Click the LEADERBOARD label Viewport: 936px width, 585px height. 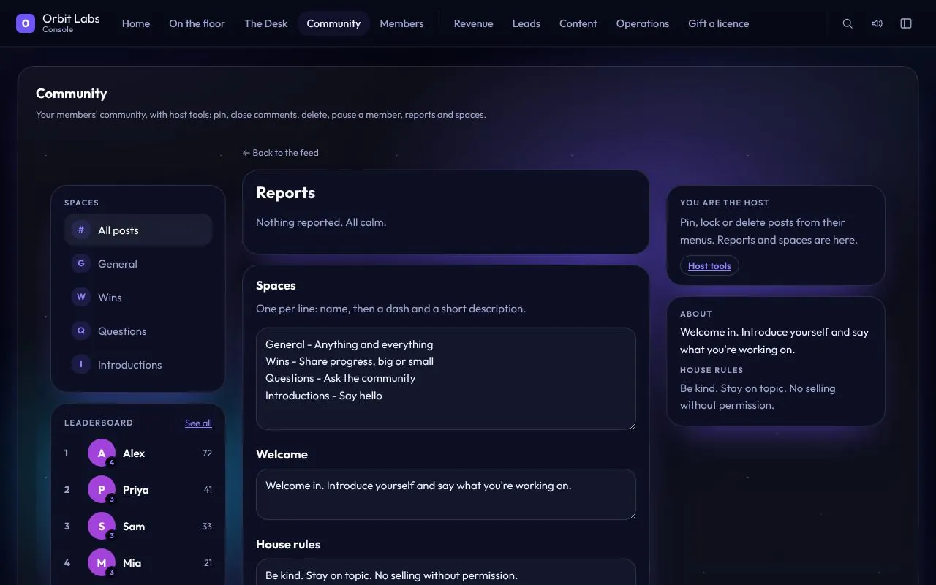[x=99, y=423]
